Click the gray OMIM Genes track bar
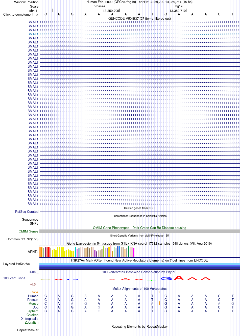Viewport: 240px width, 336px height. pyautogui.click(x=139, y=231)
